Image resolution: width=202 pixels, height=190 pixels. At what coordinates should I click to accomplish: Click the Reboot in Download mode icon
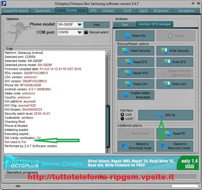coord(124,146)
